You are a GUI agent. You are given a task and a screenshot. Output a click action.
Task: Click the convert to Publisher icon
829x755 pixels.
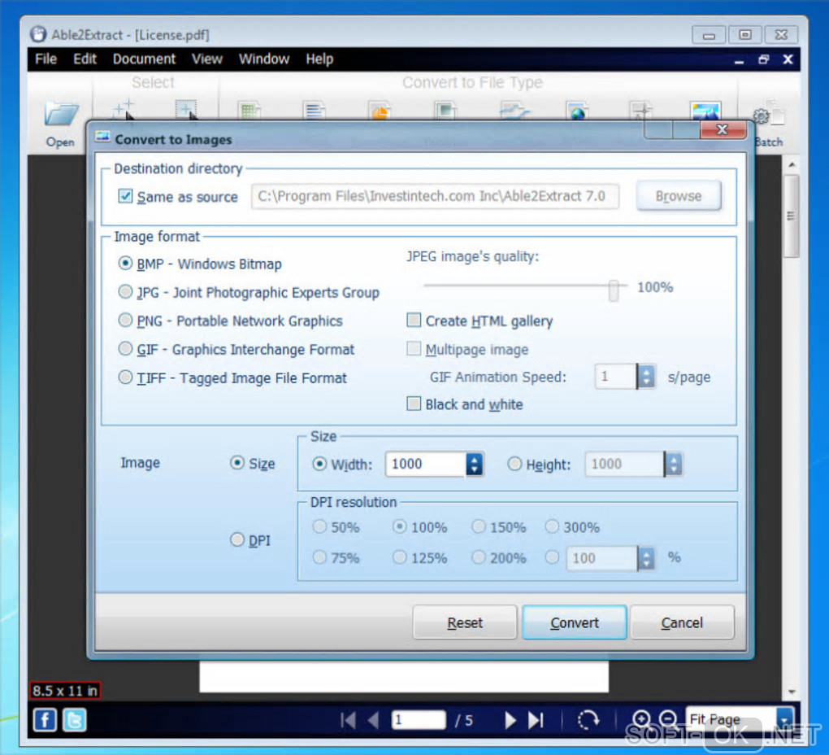pyautogui.click(x=445, y=110)
